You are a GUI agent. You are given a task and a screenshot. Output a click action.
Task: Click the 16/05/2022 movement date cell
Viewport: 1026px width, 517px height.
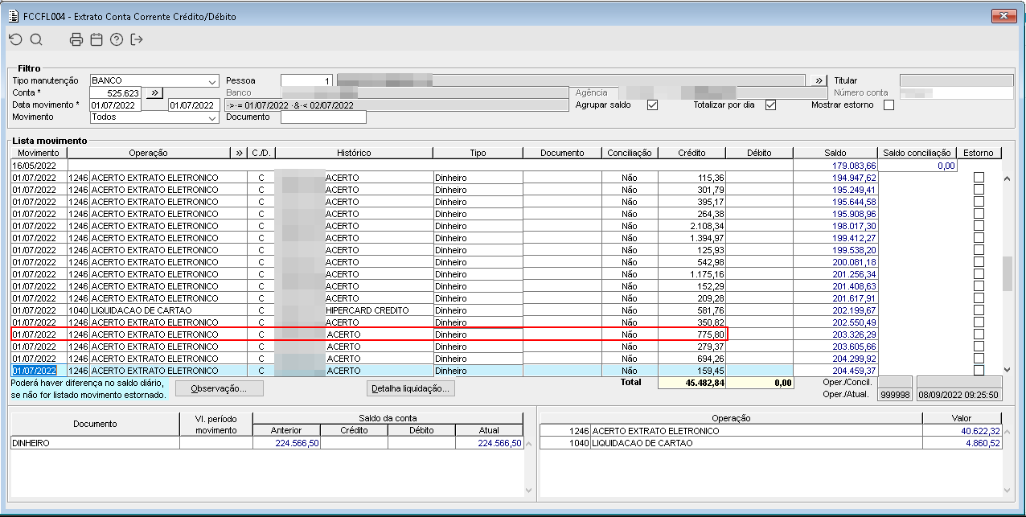pyautogui.click(x=39, y=166)
